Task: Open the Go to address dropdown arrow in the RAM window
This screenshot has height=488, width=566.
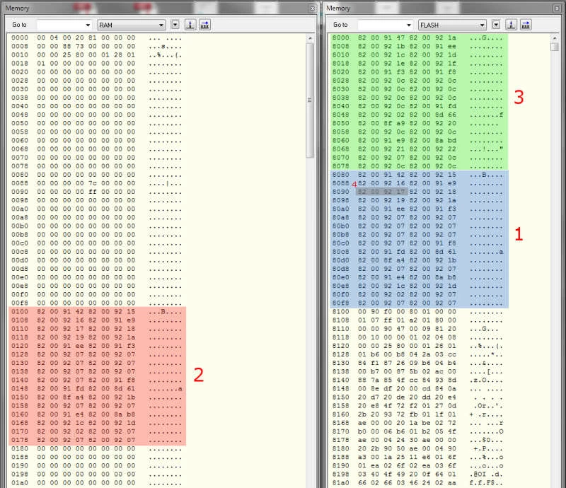Action: click(x=88, y=25)
